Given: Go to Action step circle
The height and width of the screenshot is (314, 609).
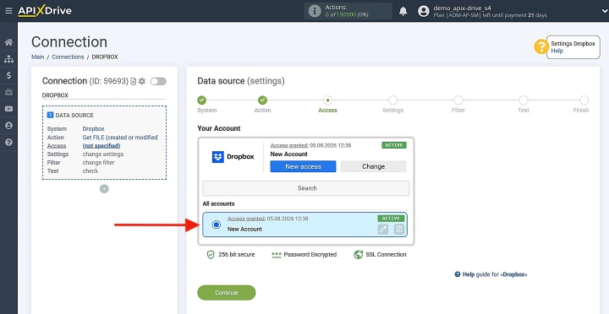Looking at the screenshot, I should coord(262,100).
